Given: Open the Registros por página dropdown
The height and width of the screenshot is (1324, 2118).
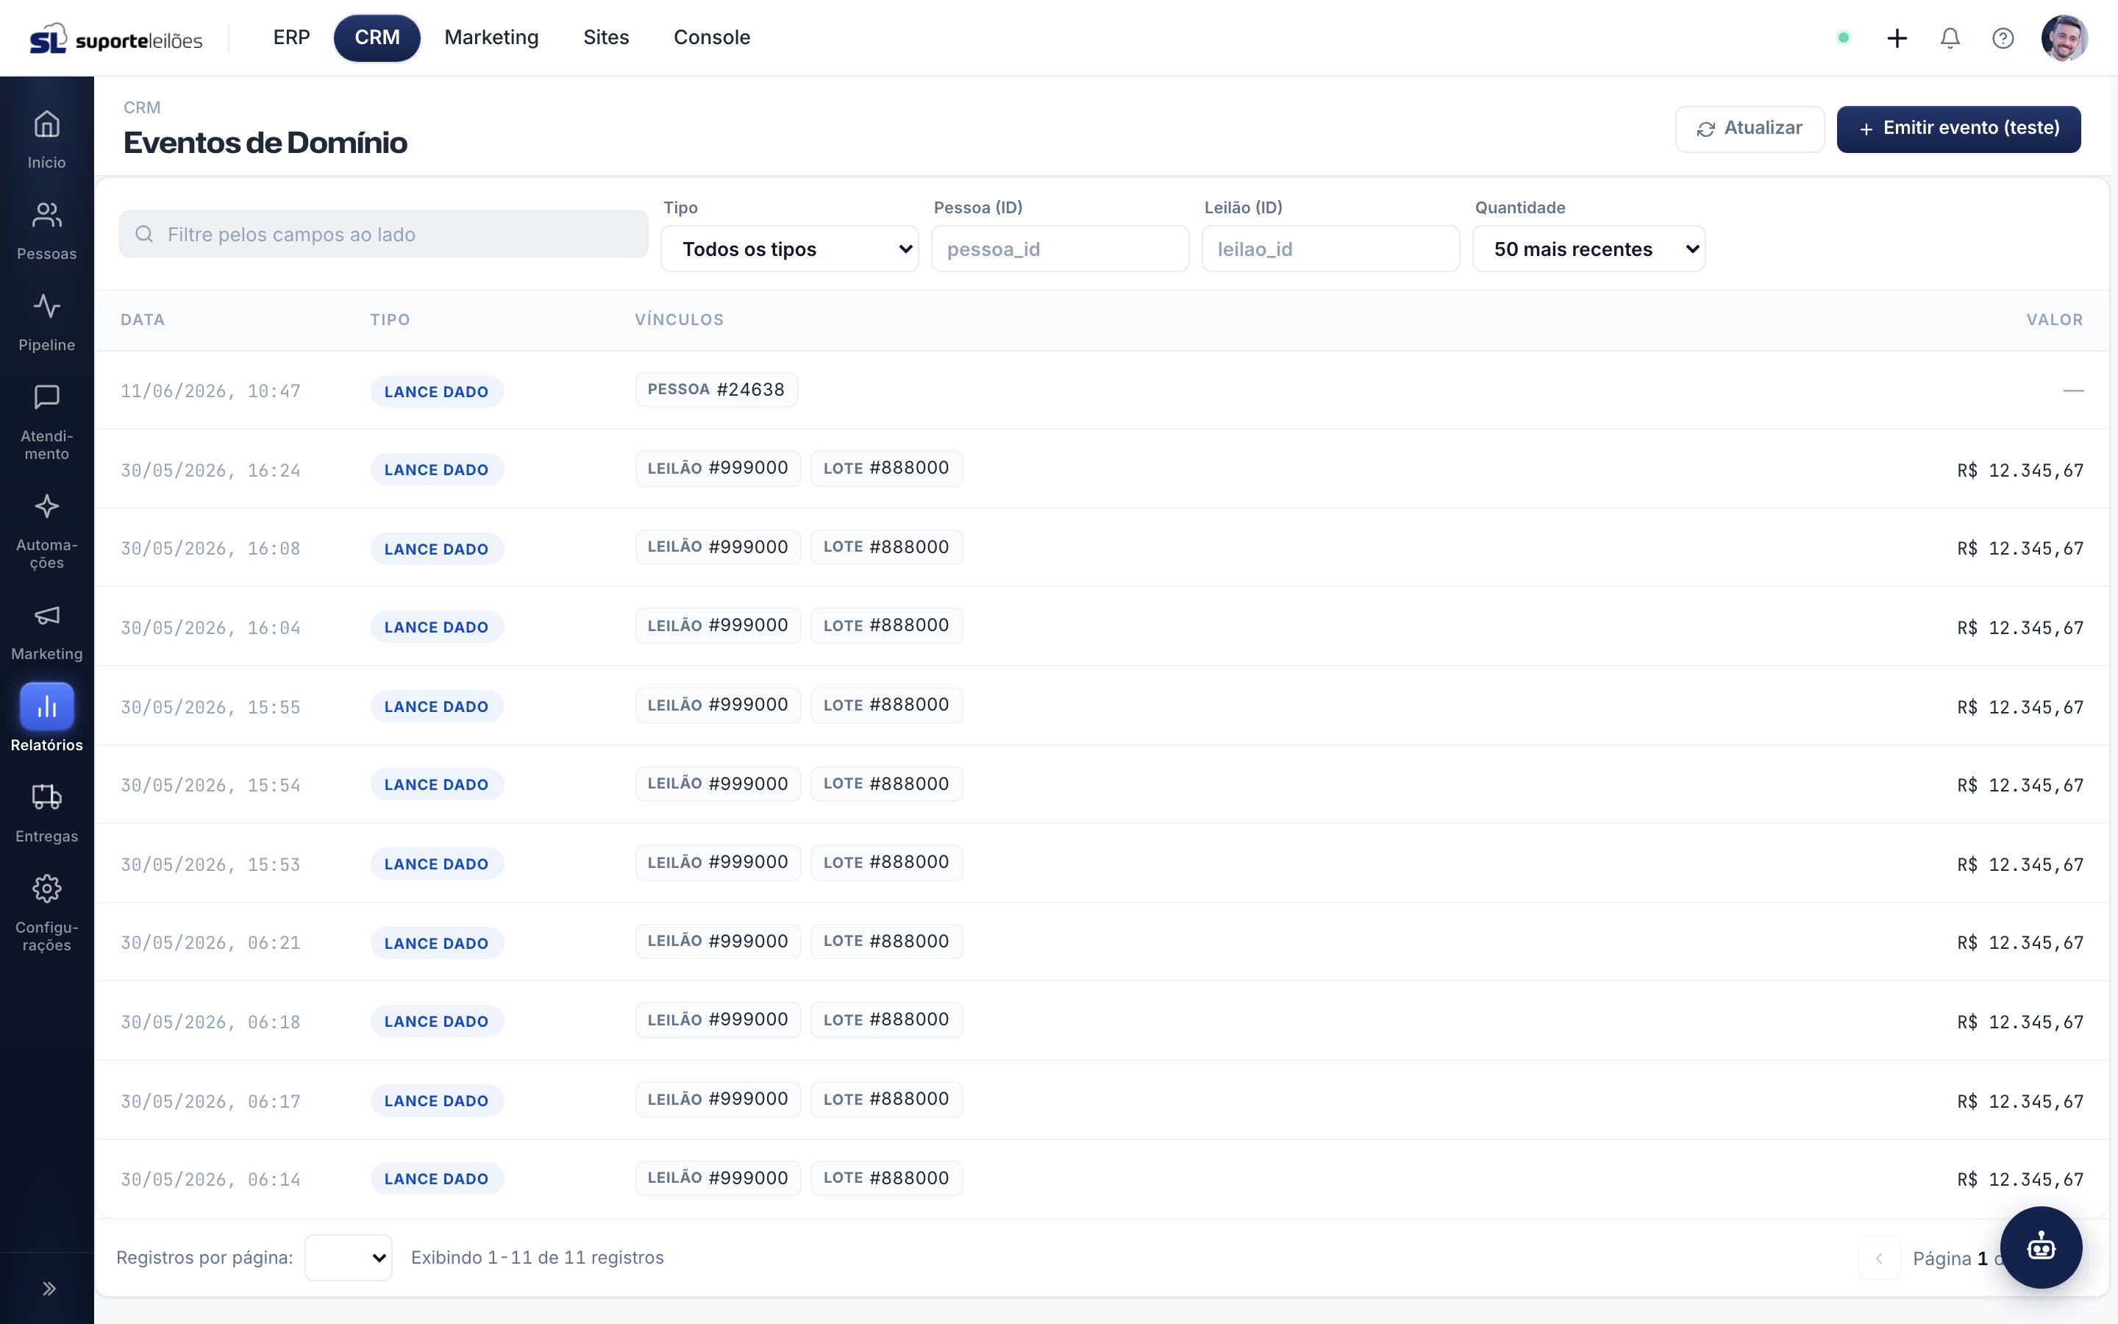Looking at the screenshot, I should (349, 1258).
